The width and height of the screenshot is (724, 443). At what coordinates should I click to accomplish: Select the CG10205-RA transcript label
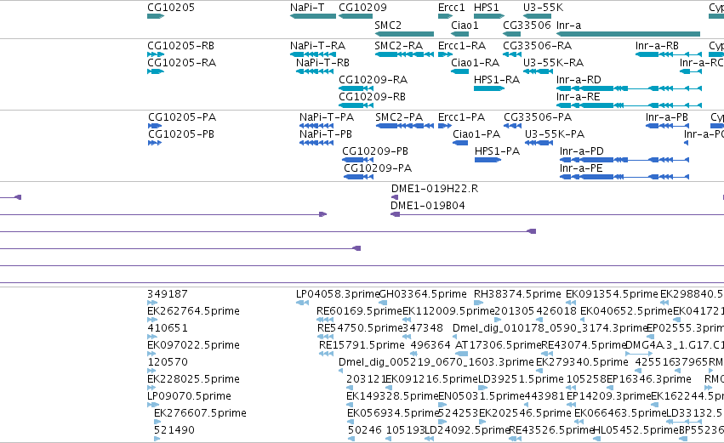[x=181, y=63]
